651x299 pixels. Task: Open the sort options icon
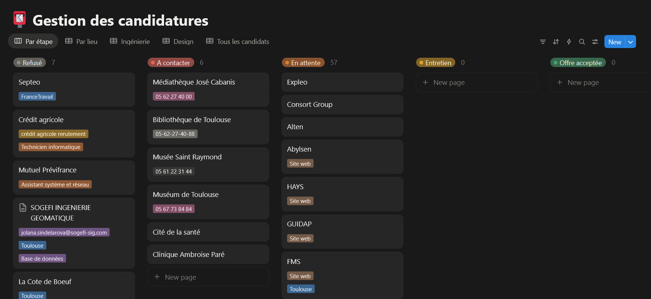556,42
